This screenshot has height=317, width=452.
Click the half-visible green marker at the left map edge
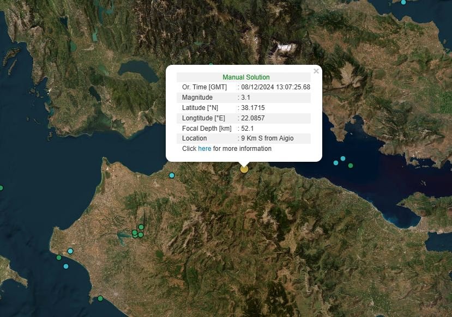(1, 188)
